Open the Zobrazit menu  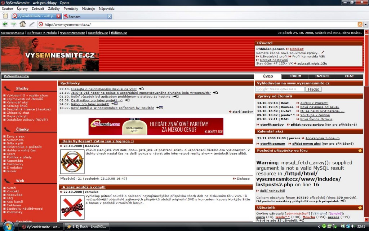38,9
